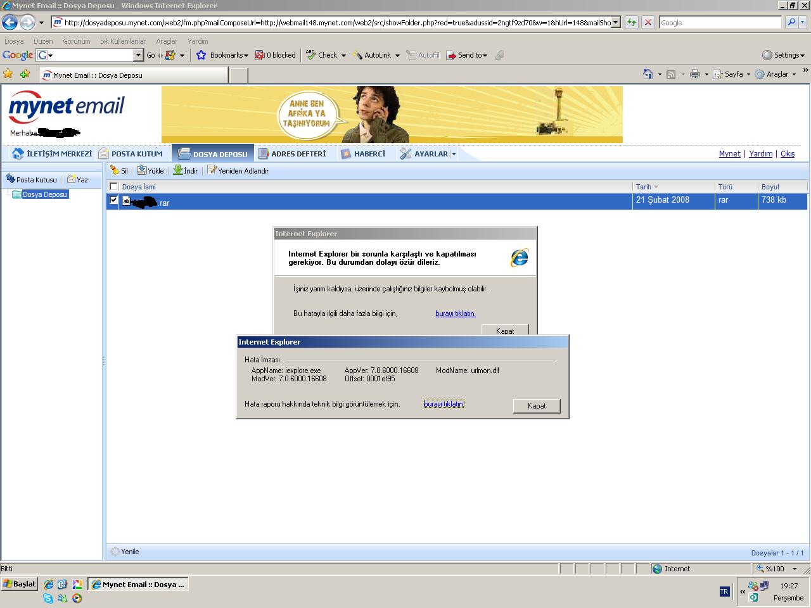This screenshot has height=608, width=811.
Task: Refresh the page using the green arrows icon
Action: tap(632, 22)
